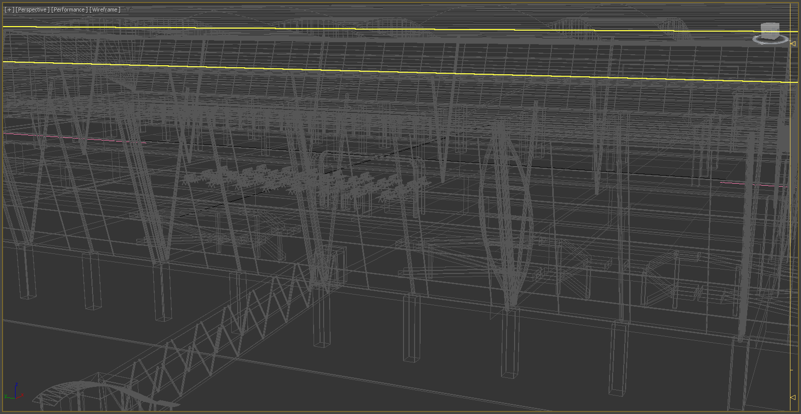Open the [+] general viewport menu
801x414 pixels.
pyautogui.click(x=9, y=10)
